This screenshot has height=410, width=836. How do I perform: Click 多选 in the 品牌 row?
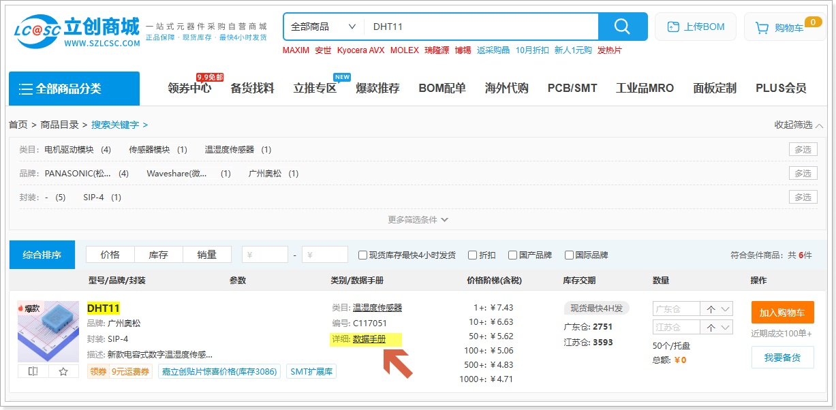point(803,174)
